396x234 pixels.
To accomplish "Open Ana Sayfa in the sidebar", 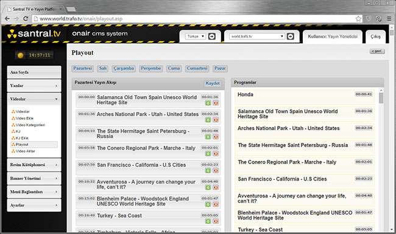I will [34, 72].
